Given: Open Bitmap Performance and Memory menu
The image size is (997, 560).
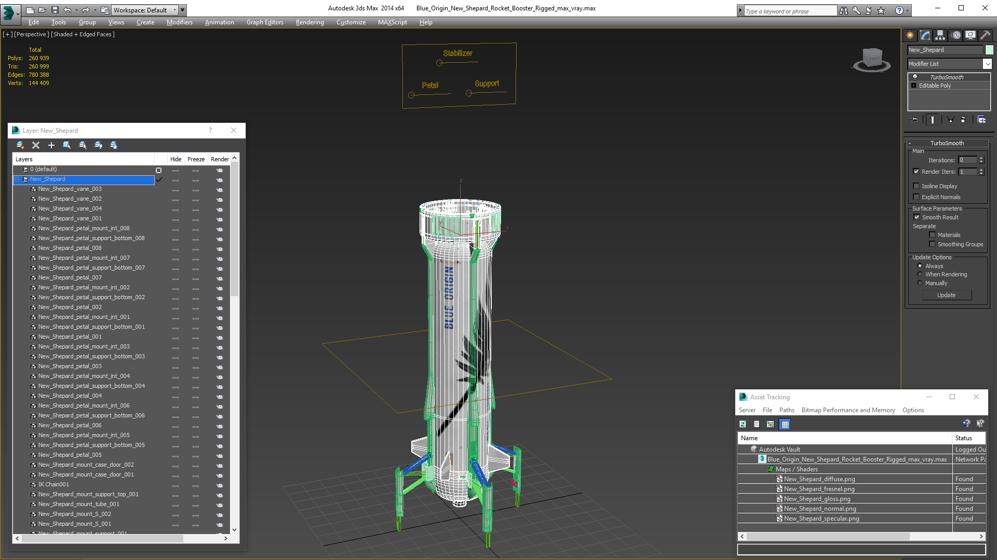Looking at the screenshot, I should point(848,410).
